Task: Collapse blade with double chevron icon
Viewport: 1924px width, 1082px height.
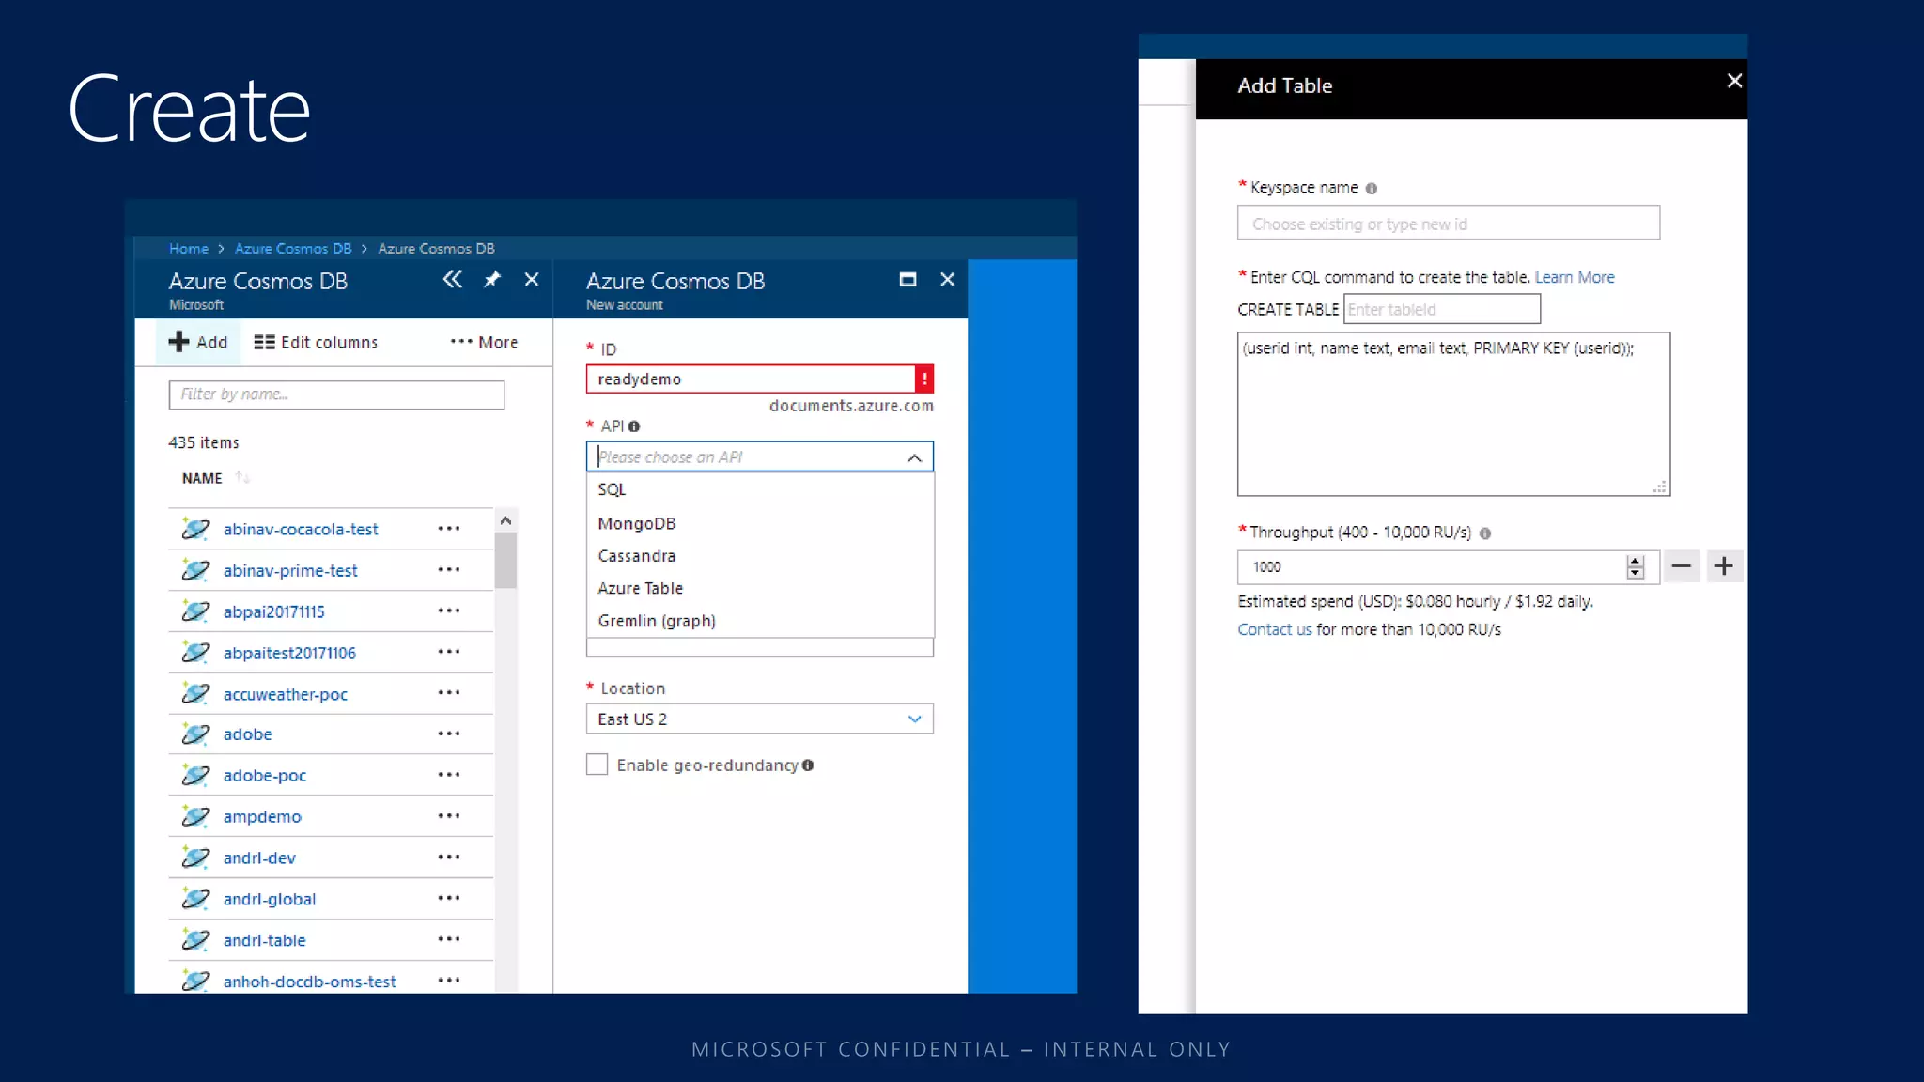Action: pyautogui.click(x=453, y=280)
